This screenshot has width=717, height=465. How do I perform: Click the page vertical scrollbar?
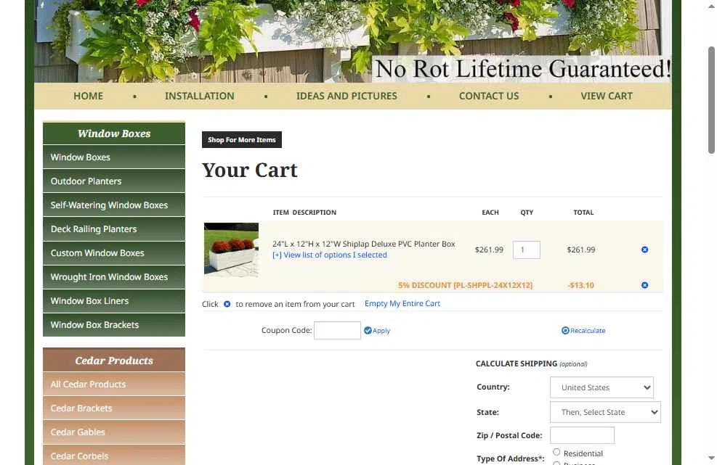(711, 99)
